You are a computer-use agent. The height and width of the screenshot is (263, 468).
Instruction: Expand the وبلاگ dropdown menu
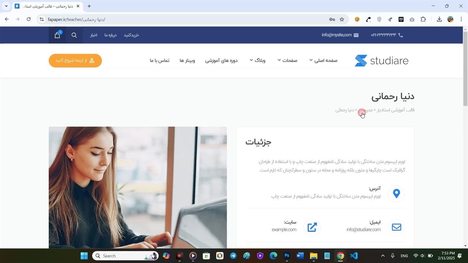257,60
